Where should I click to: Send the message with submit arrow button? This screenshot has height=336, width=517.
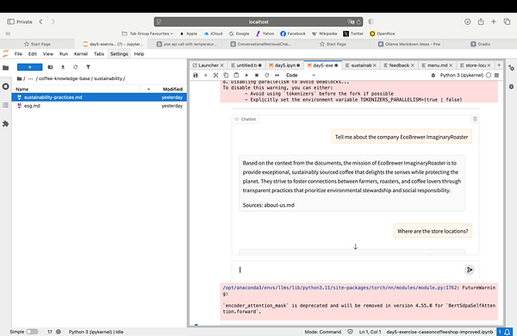pyautogui.click(x=470, y=270)
